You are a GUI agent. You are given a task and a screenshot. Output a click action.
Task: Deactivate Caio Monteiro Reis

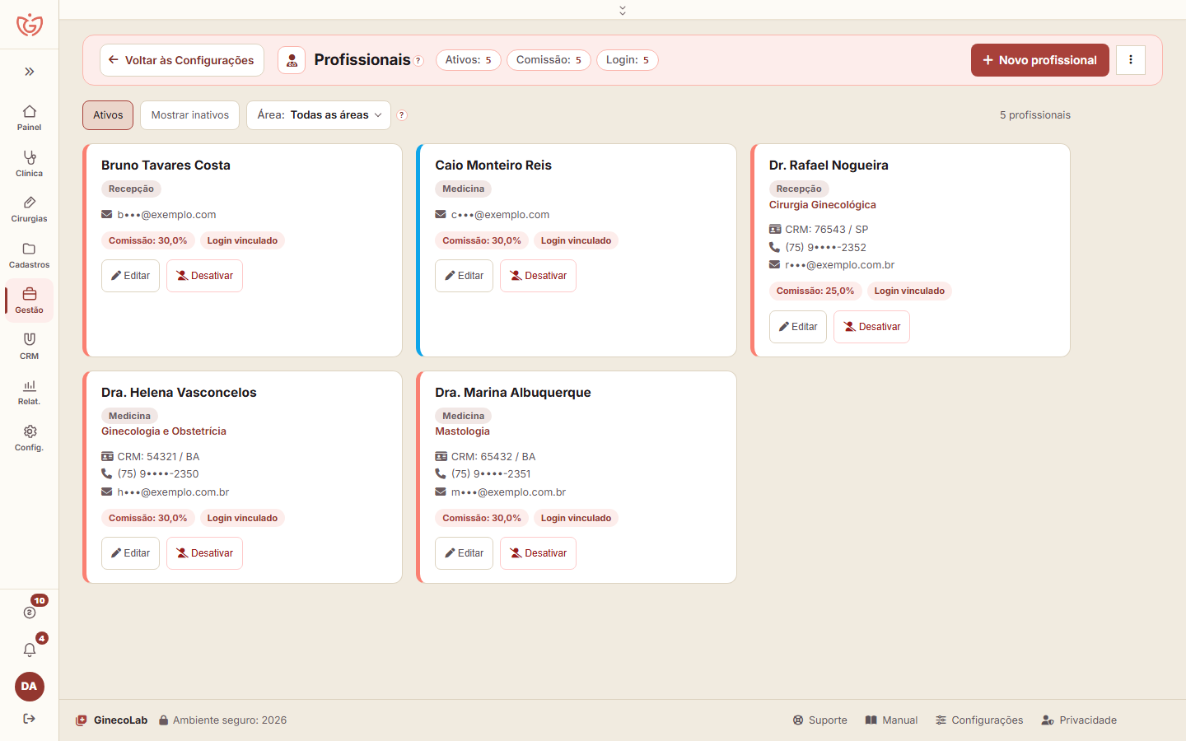(538, 276)
